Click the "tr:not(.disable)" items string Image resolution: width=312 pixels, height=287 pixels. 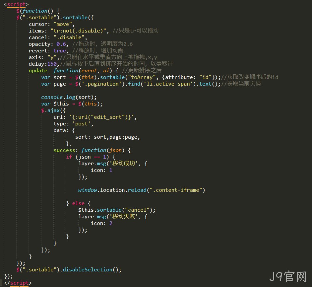[78, 31]
